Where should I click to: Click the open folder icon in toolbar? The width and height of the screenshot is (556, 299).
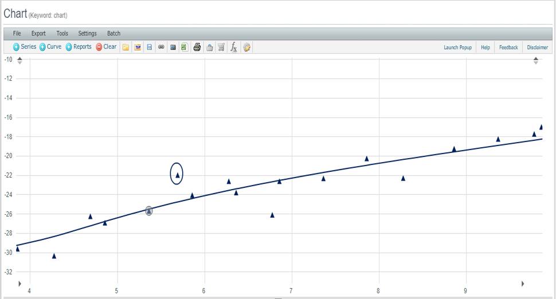click(126, 48)
